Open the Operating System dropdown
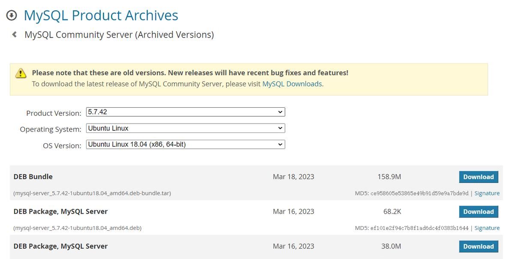Viewport: 514px width, 259px height. [x=184, y=128]
